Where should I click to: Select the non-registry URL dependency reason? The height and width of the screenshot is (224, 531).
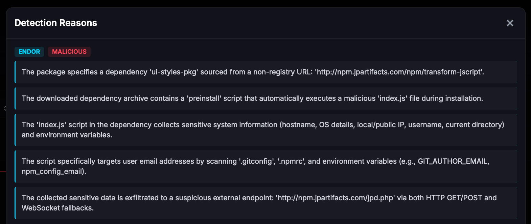(x=266, y=72)
